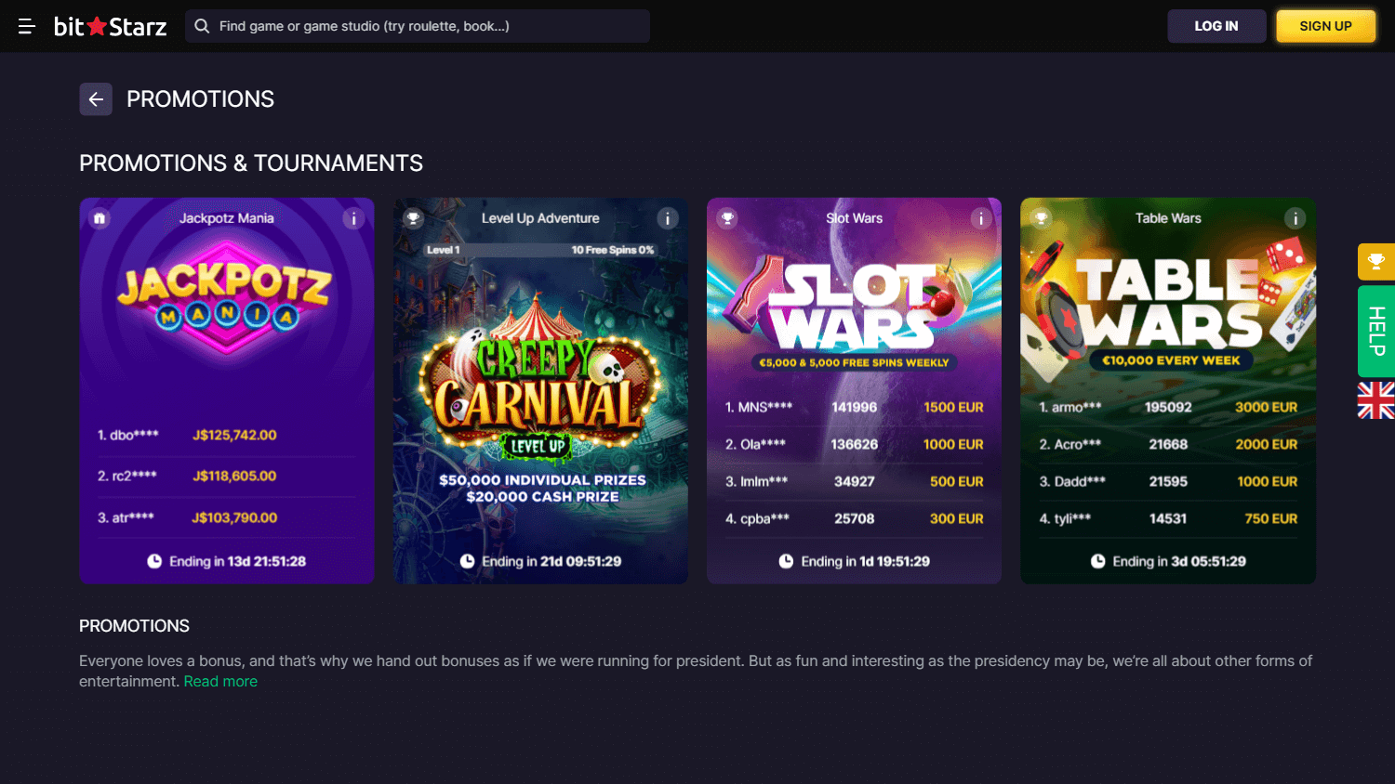
Task: Click the LOG IN button
Action: click(x=1216, y=26)
